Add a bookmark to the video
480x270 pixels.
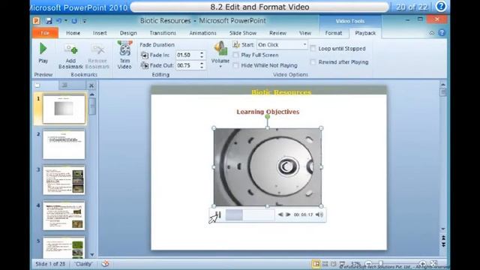(x=70, y=56)
